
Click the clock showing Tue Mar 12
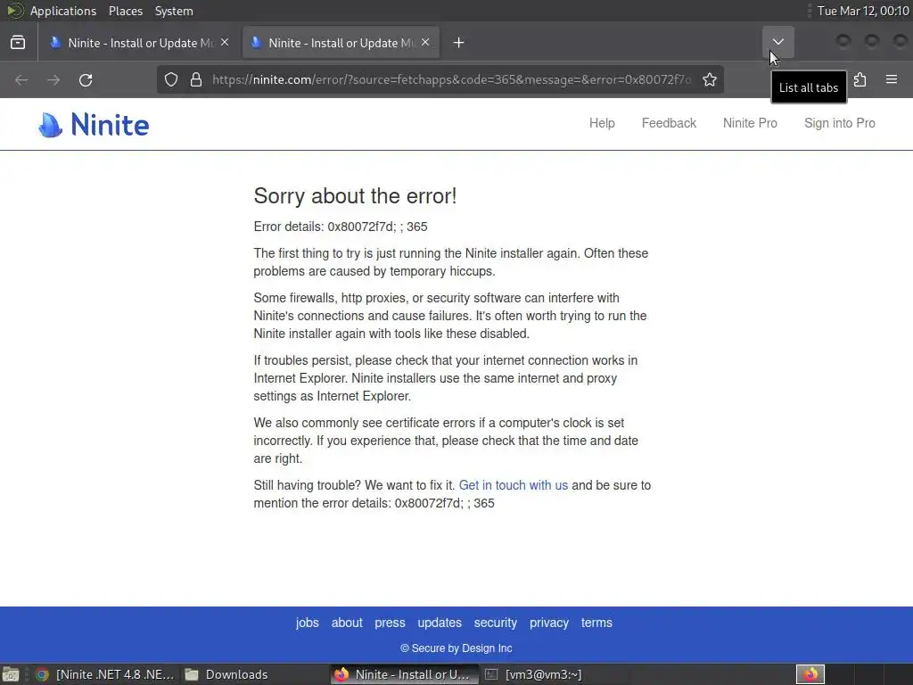point(863,11)
